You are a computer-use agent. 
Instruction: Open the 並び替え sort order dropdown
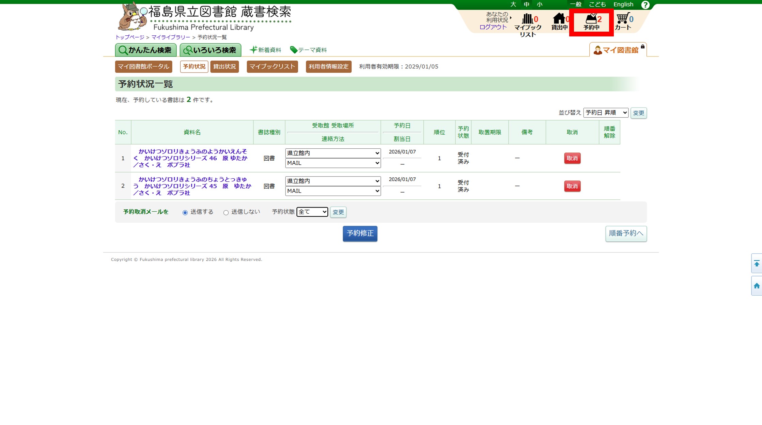605,113
